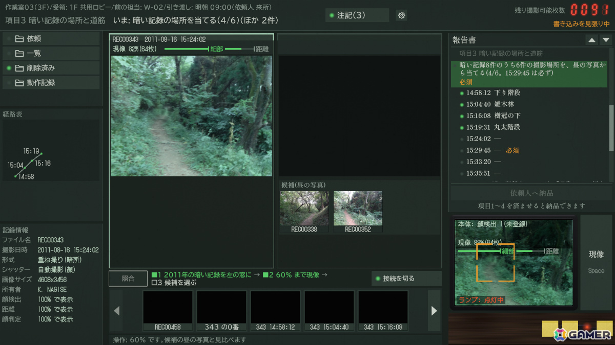Click the 現像 develop button
This screenshot has width=615, height=345.
(x=596, y=262)
